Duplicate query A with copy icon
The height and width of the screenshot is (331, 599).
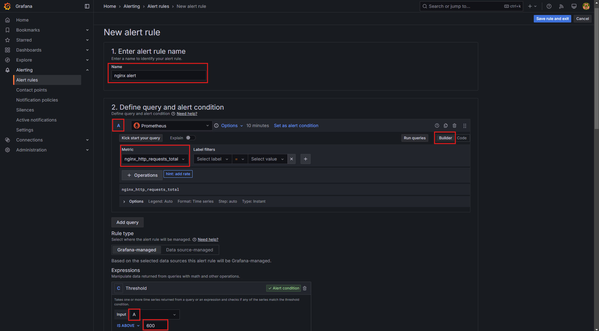pyautogui.click(x=446, y=126)
